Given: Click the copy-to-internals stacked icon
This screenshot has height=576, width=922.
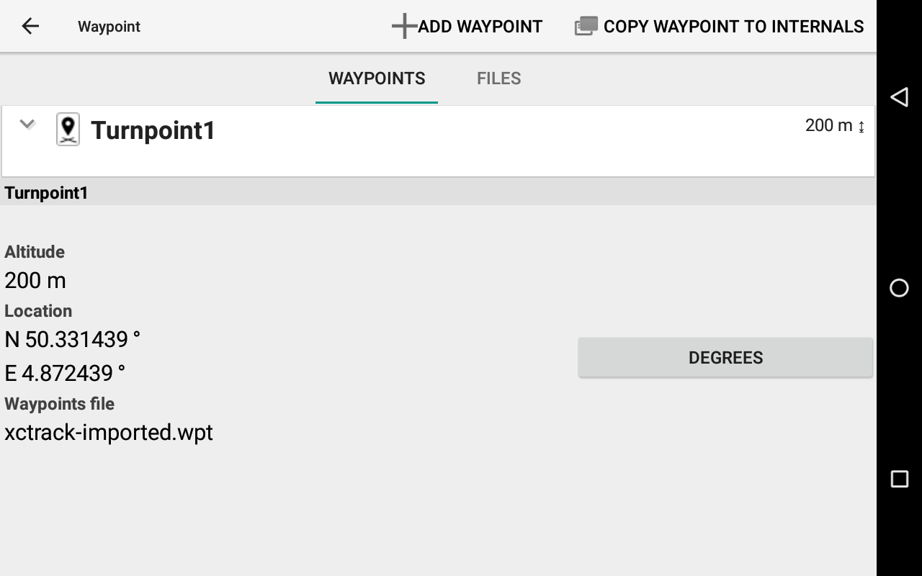Looking at the screenshot, I should coord(586,26).
